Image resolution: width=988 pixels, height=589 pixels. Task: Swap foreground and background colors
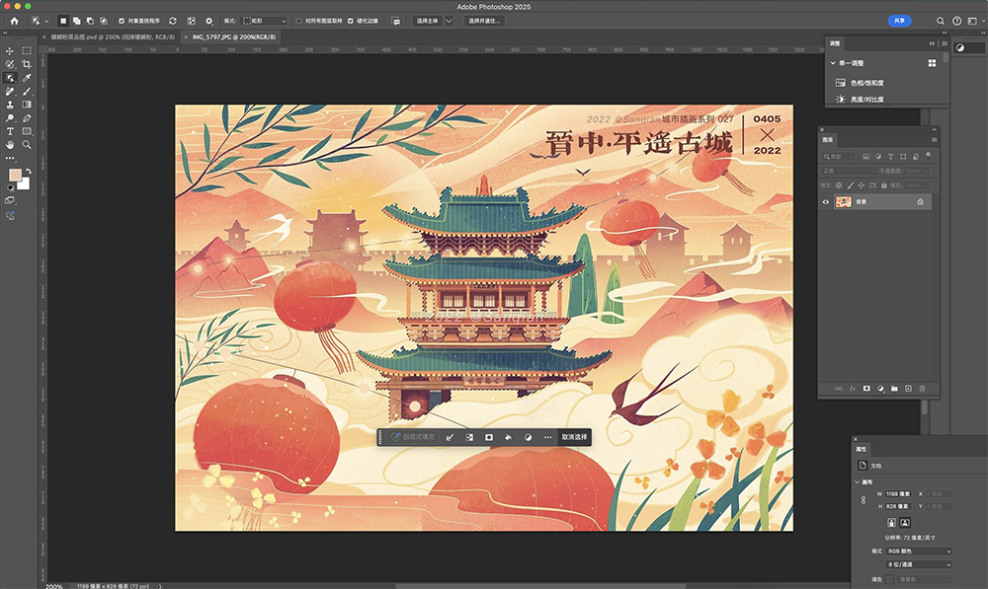[x=27, y=170]
